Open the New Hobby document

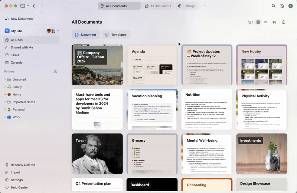click(x=262, y=65)
